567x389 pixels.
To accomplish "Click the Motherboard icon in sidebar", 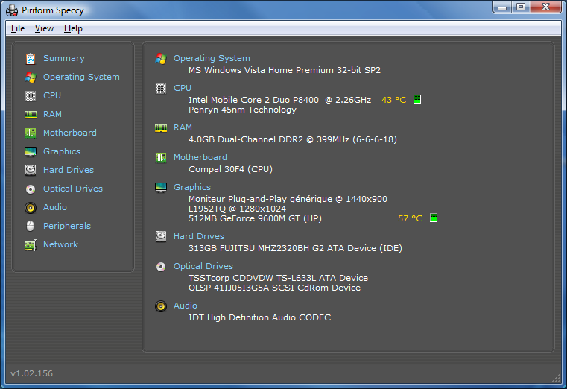I will [x=31, y=133].
